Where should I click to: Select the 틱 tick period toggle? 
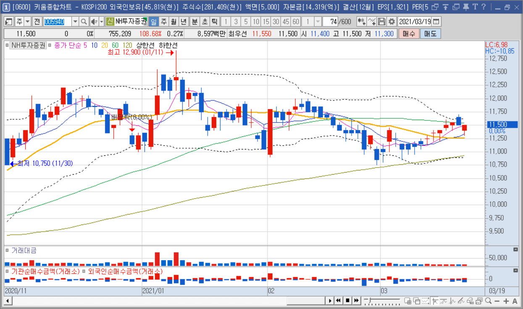214,21
